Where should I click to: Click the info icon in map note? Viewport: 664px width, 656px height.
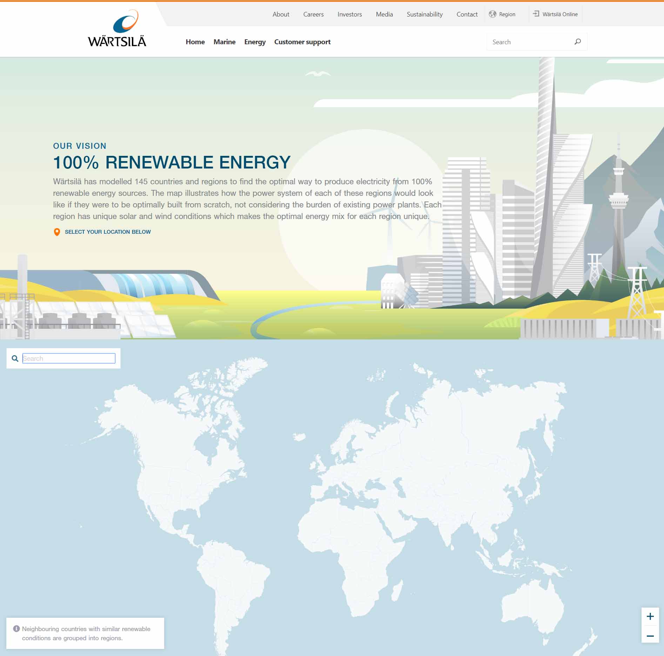tap(16, 629)
